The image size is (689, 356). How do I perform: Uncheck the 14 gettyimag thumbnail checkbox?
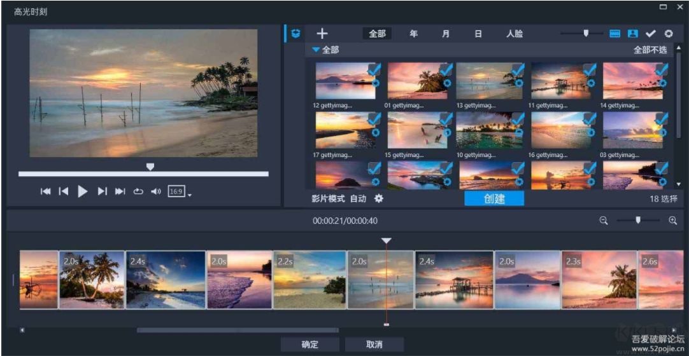click(662, 69)
